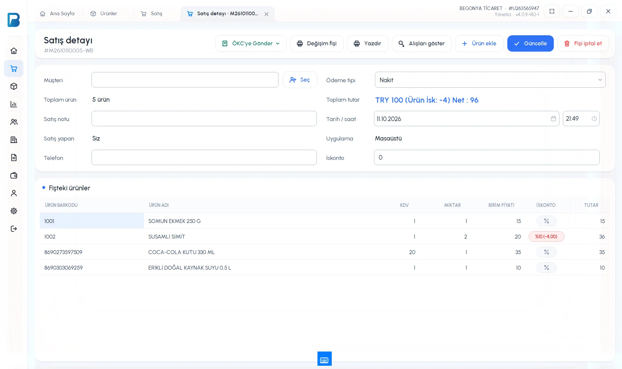Viewport: 622px width, 369px height.
Task: Click the Fişi iptal et button
Action: click(x=583, y=43)
